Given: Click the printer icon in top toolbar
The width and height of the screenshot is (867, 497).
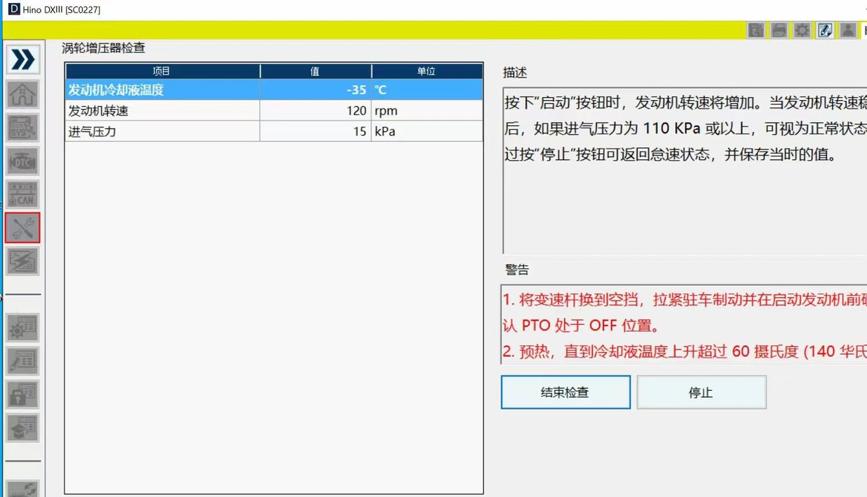Looking at the screenshot, I should pos(779,30).
